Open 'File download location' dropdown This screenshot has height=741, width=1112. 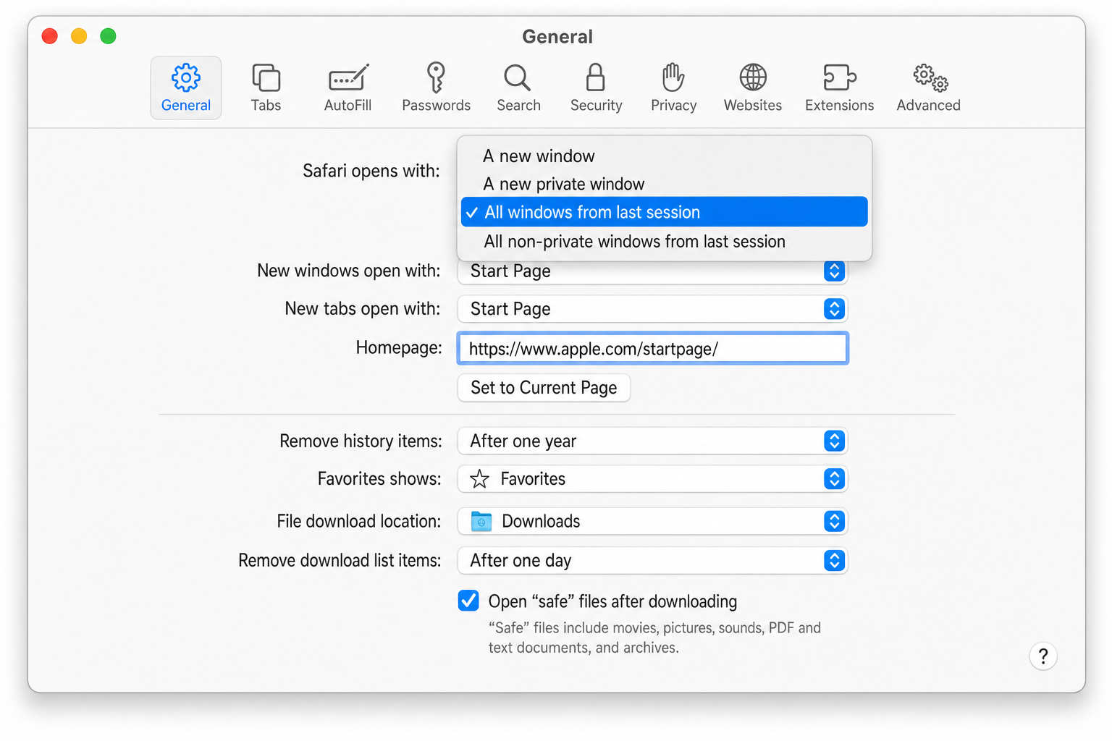click(652, 521)
